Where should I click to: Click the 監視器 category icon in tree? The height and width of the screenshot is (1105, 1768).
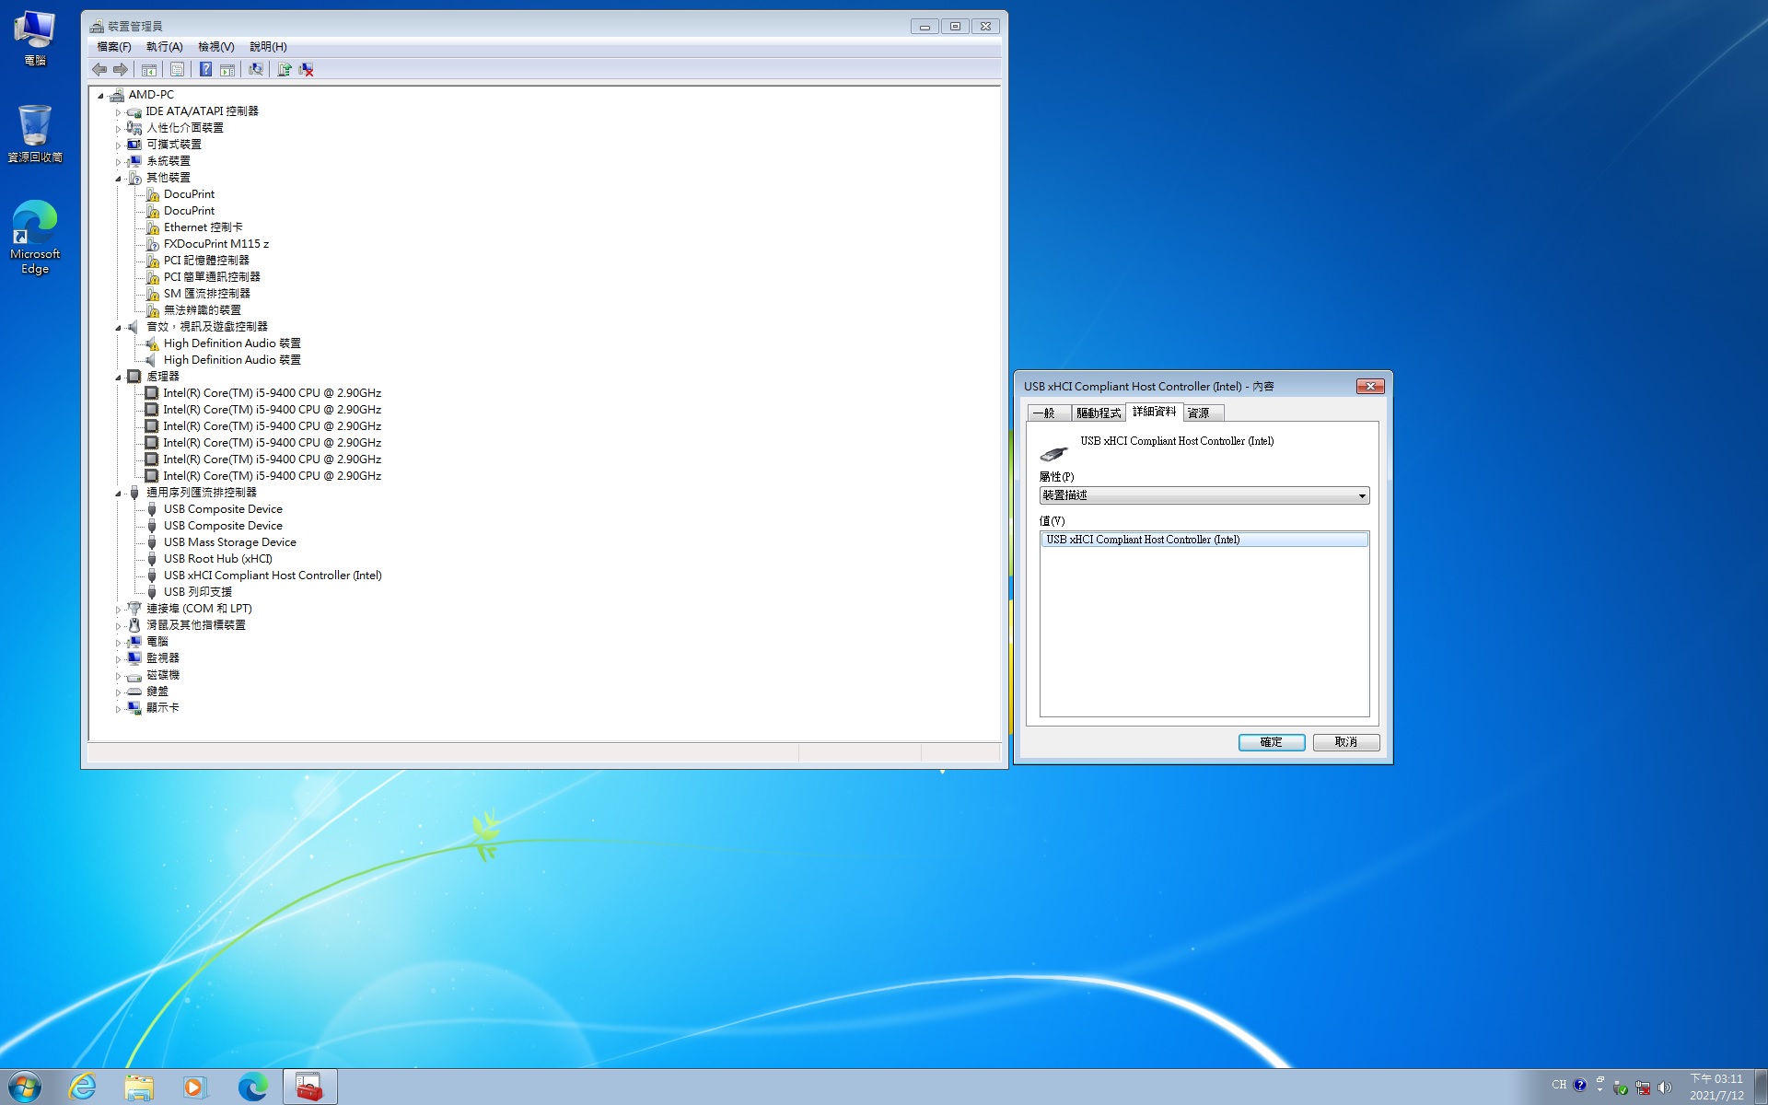coord(134,658)
